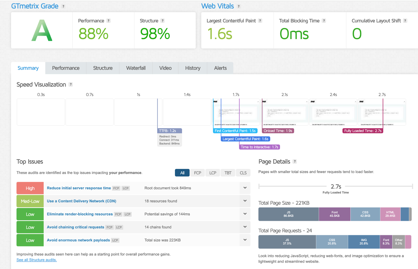The height and width of the screenshot is (269, 418).
Task: Open Page Details help icon
Action: click(295, 161)
